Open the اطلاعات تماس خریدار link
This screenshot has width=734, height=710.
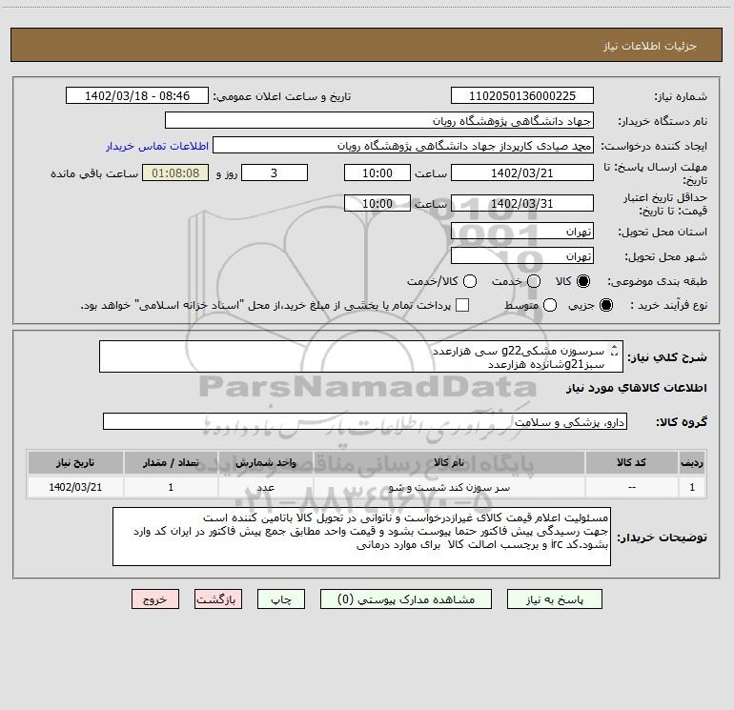click(157, 146)
